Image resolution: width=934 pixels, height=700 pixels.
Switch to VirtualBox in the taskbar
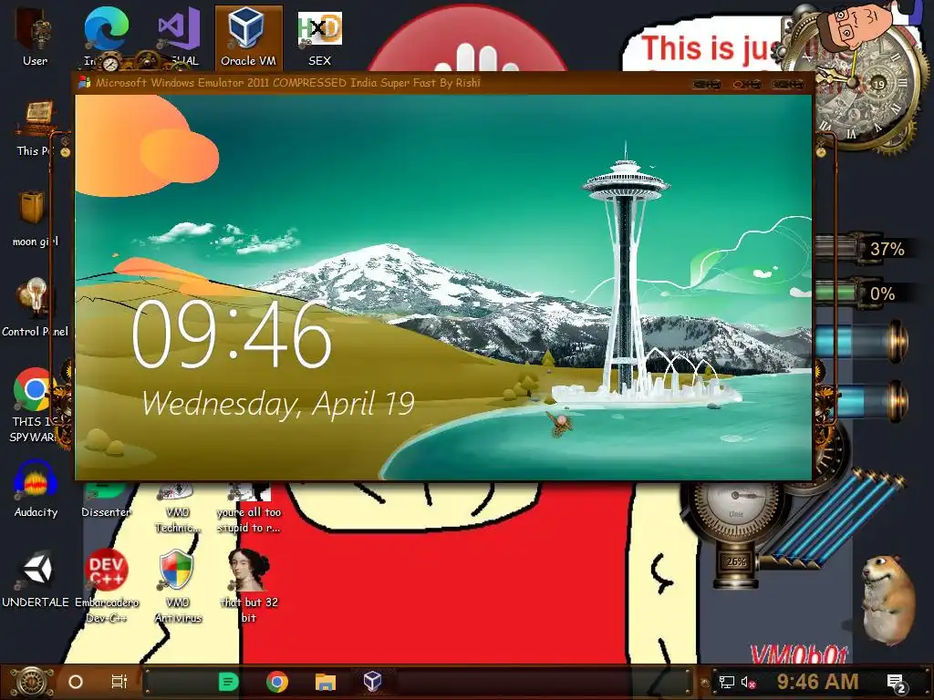(x=372, y=681)
